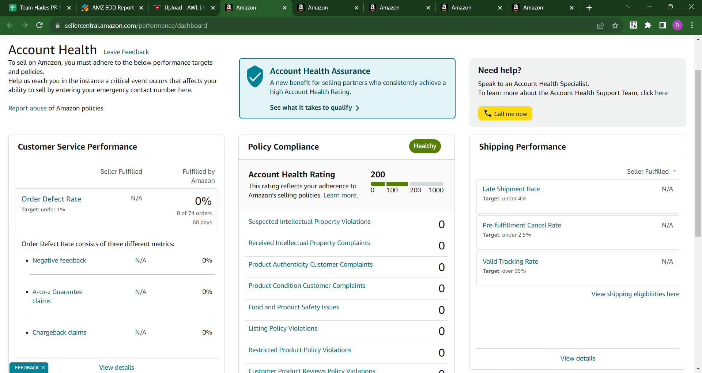
Task: Switch to the Upload - AWL tab
Action: click(184, 8)
